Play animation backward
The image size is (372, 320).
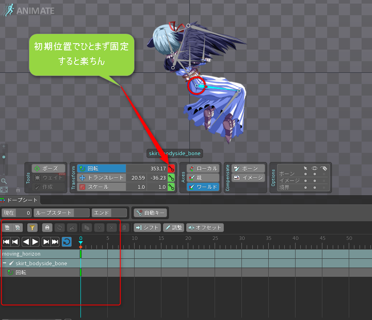26,242
